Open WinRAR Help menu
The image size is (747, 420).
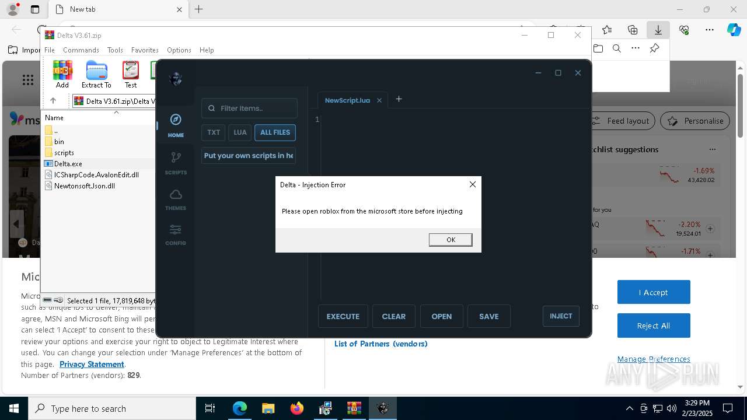pos(207,50)
